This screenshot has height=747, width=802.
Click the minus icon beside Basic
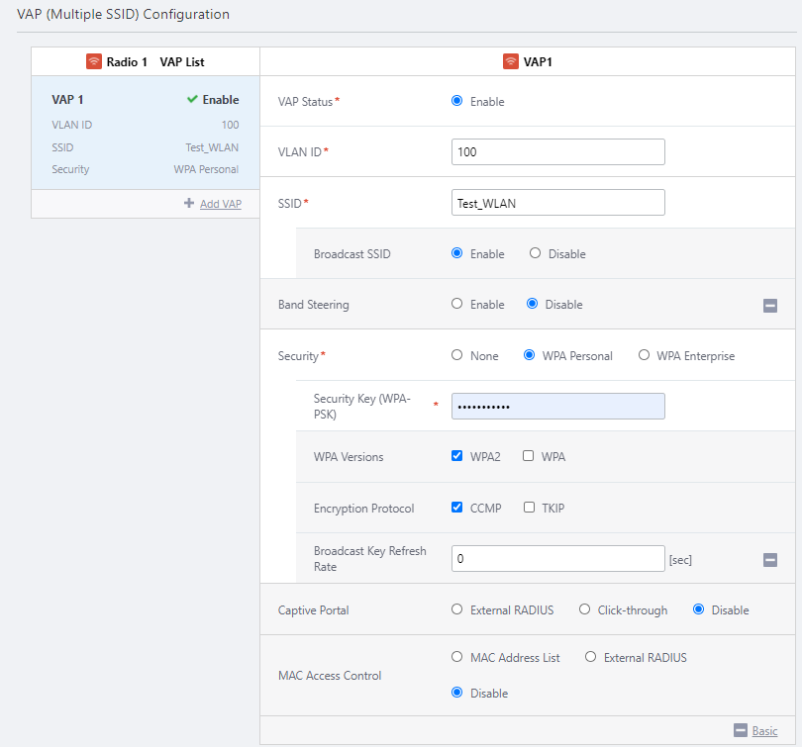(740, 730)
